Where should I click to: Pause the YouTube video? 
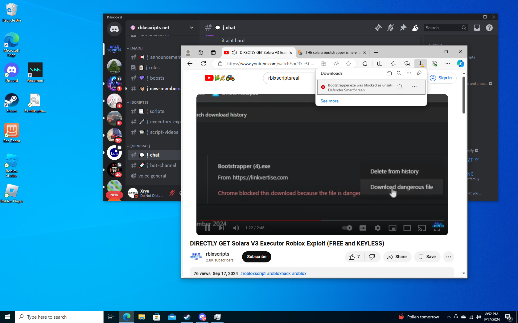coord(207,228)
